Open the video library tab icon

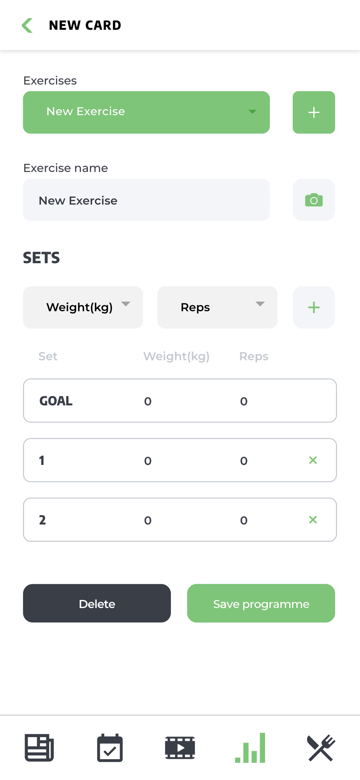coord(180,748)
